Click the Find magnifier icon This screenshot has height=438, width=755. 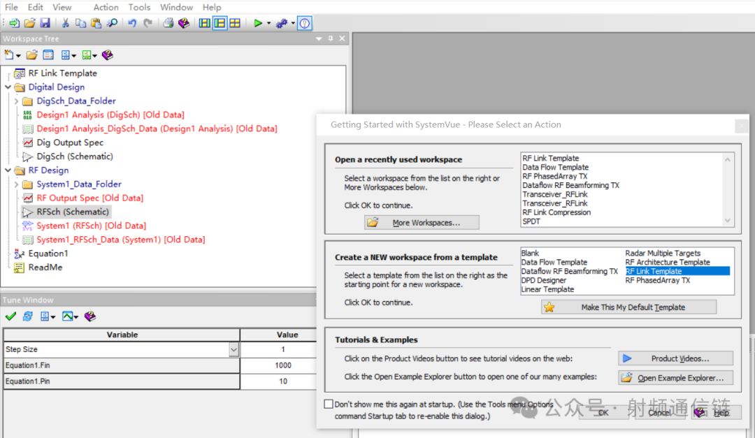pyautogui.click(x=112, y=23)
